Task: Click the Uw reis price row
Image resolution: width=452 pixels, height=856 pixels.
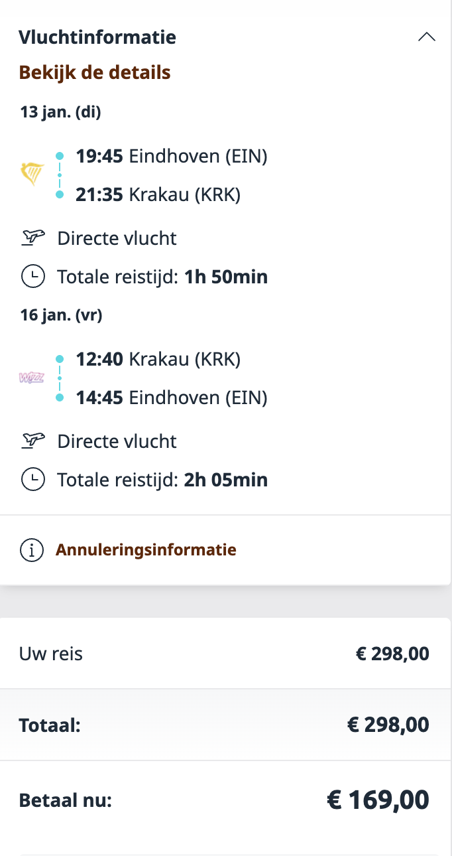Action: point(225,654)
